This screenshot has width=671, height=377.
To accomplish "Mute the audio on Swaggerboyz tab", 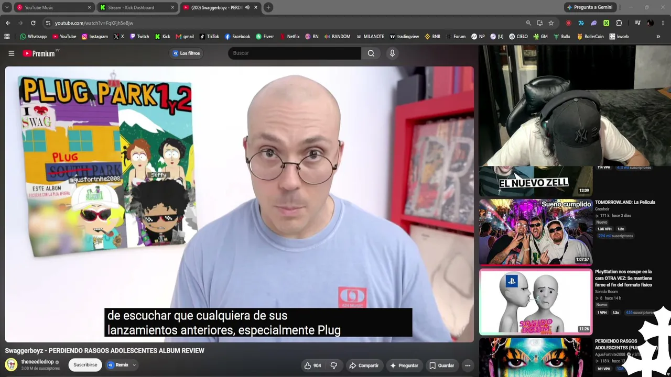I will 247,7.
